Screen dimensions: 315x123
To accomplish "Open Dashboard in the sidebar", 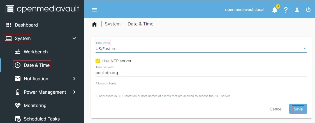I will point(26,25).
